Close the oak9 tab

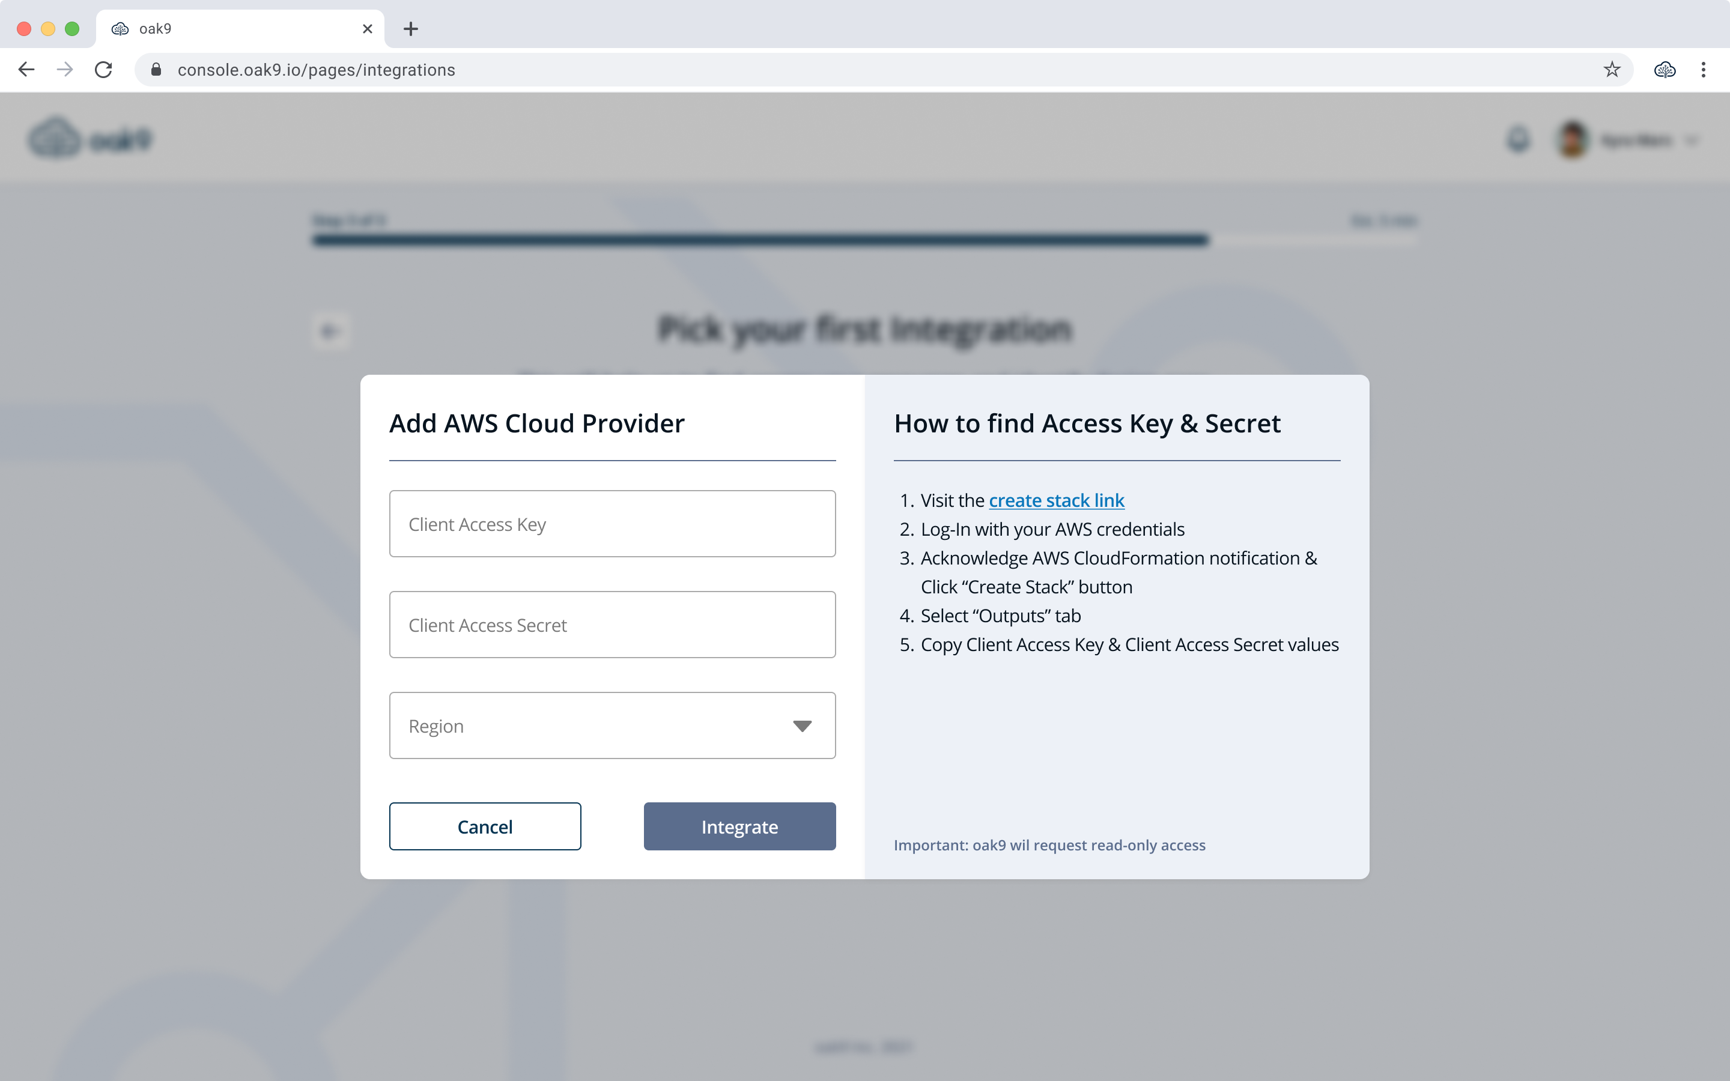click(368, 29)
